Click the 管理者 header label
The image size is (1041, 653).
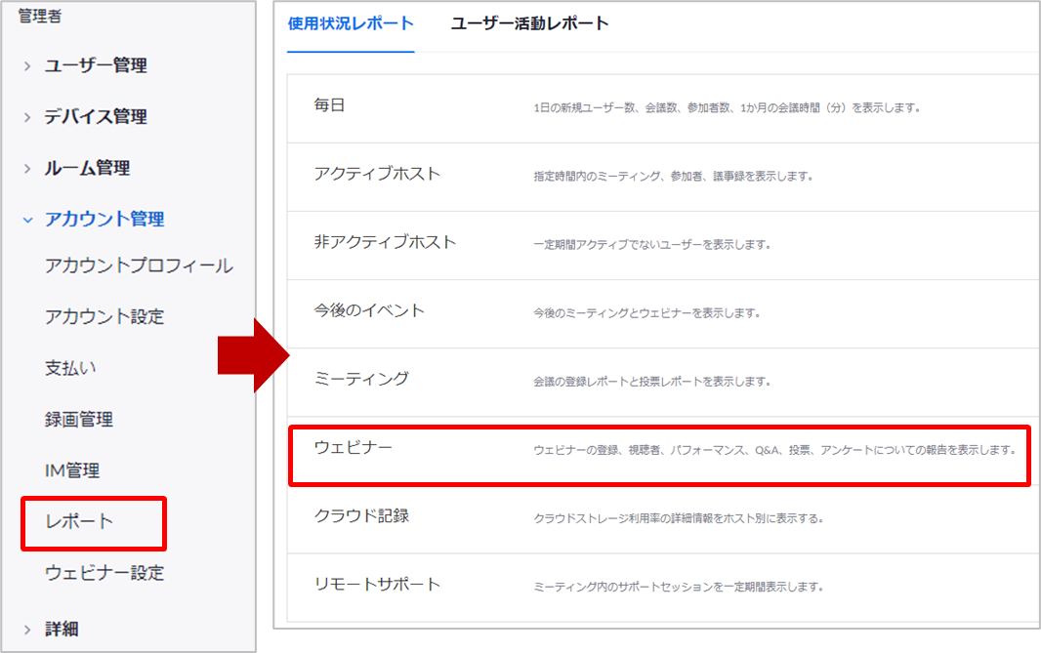(x=40, y=16)
